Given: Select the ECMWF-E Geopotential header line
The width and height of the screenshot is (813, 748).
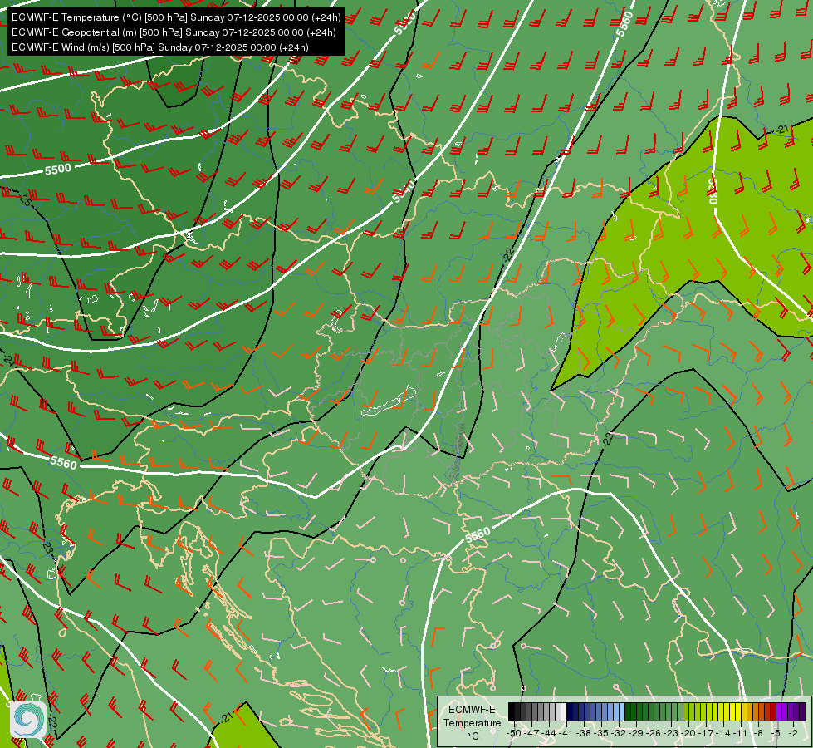Looking at the screenshot, I should pos(174,32).
